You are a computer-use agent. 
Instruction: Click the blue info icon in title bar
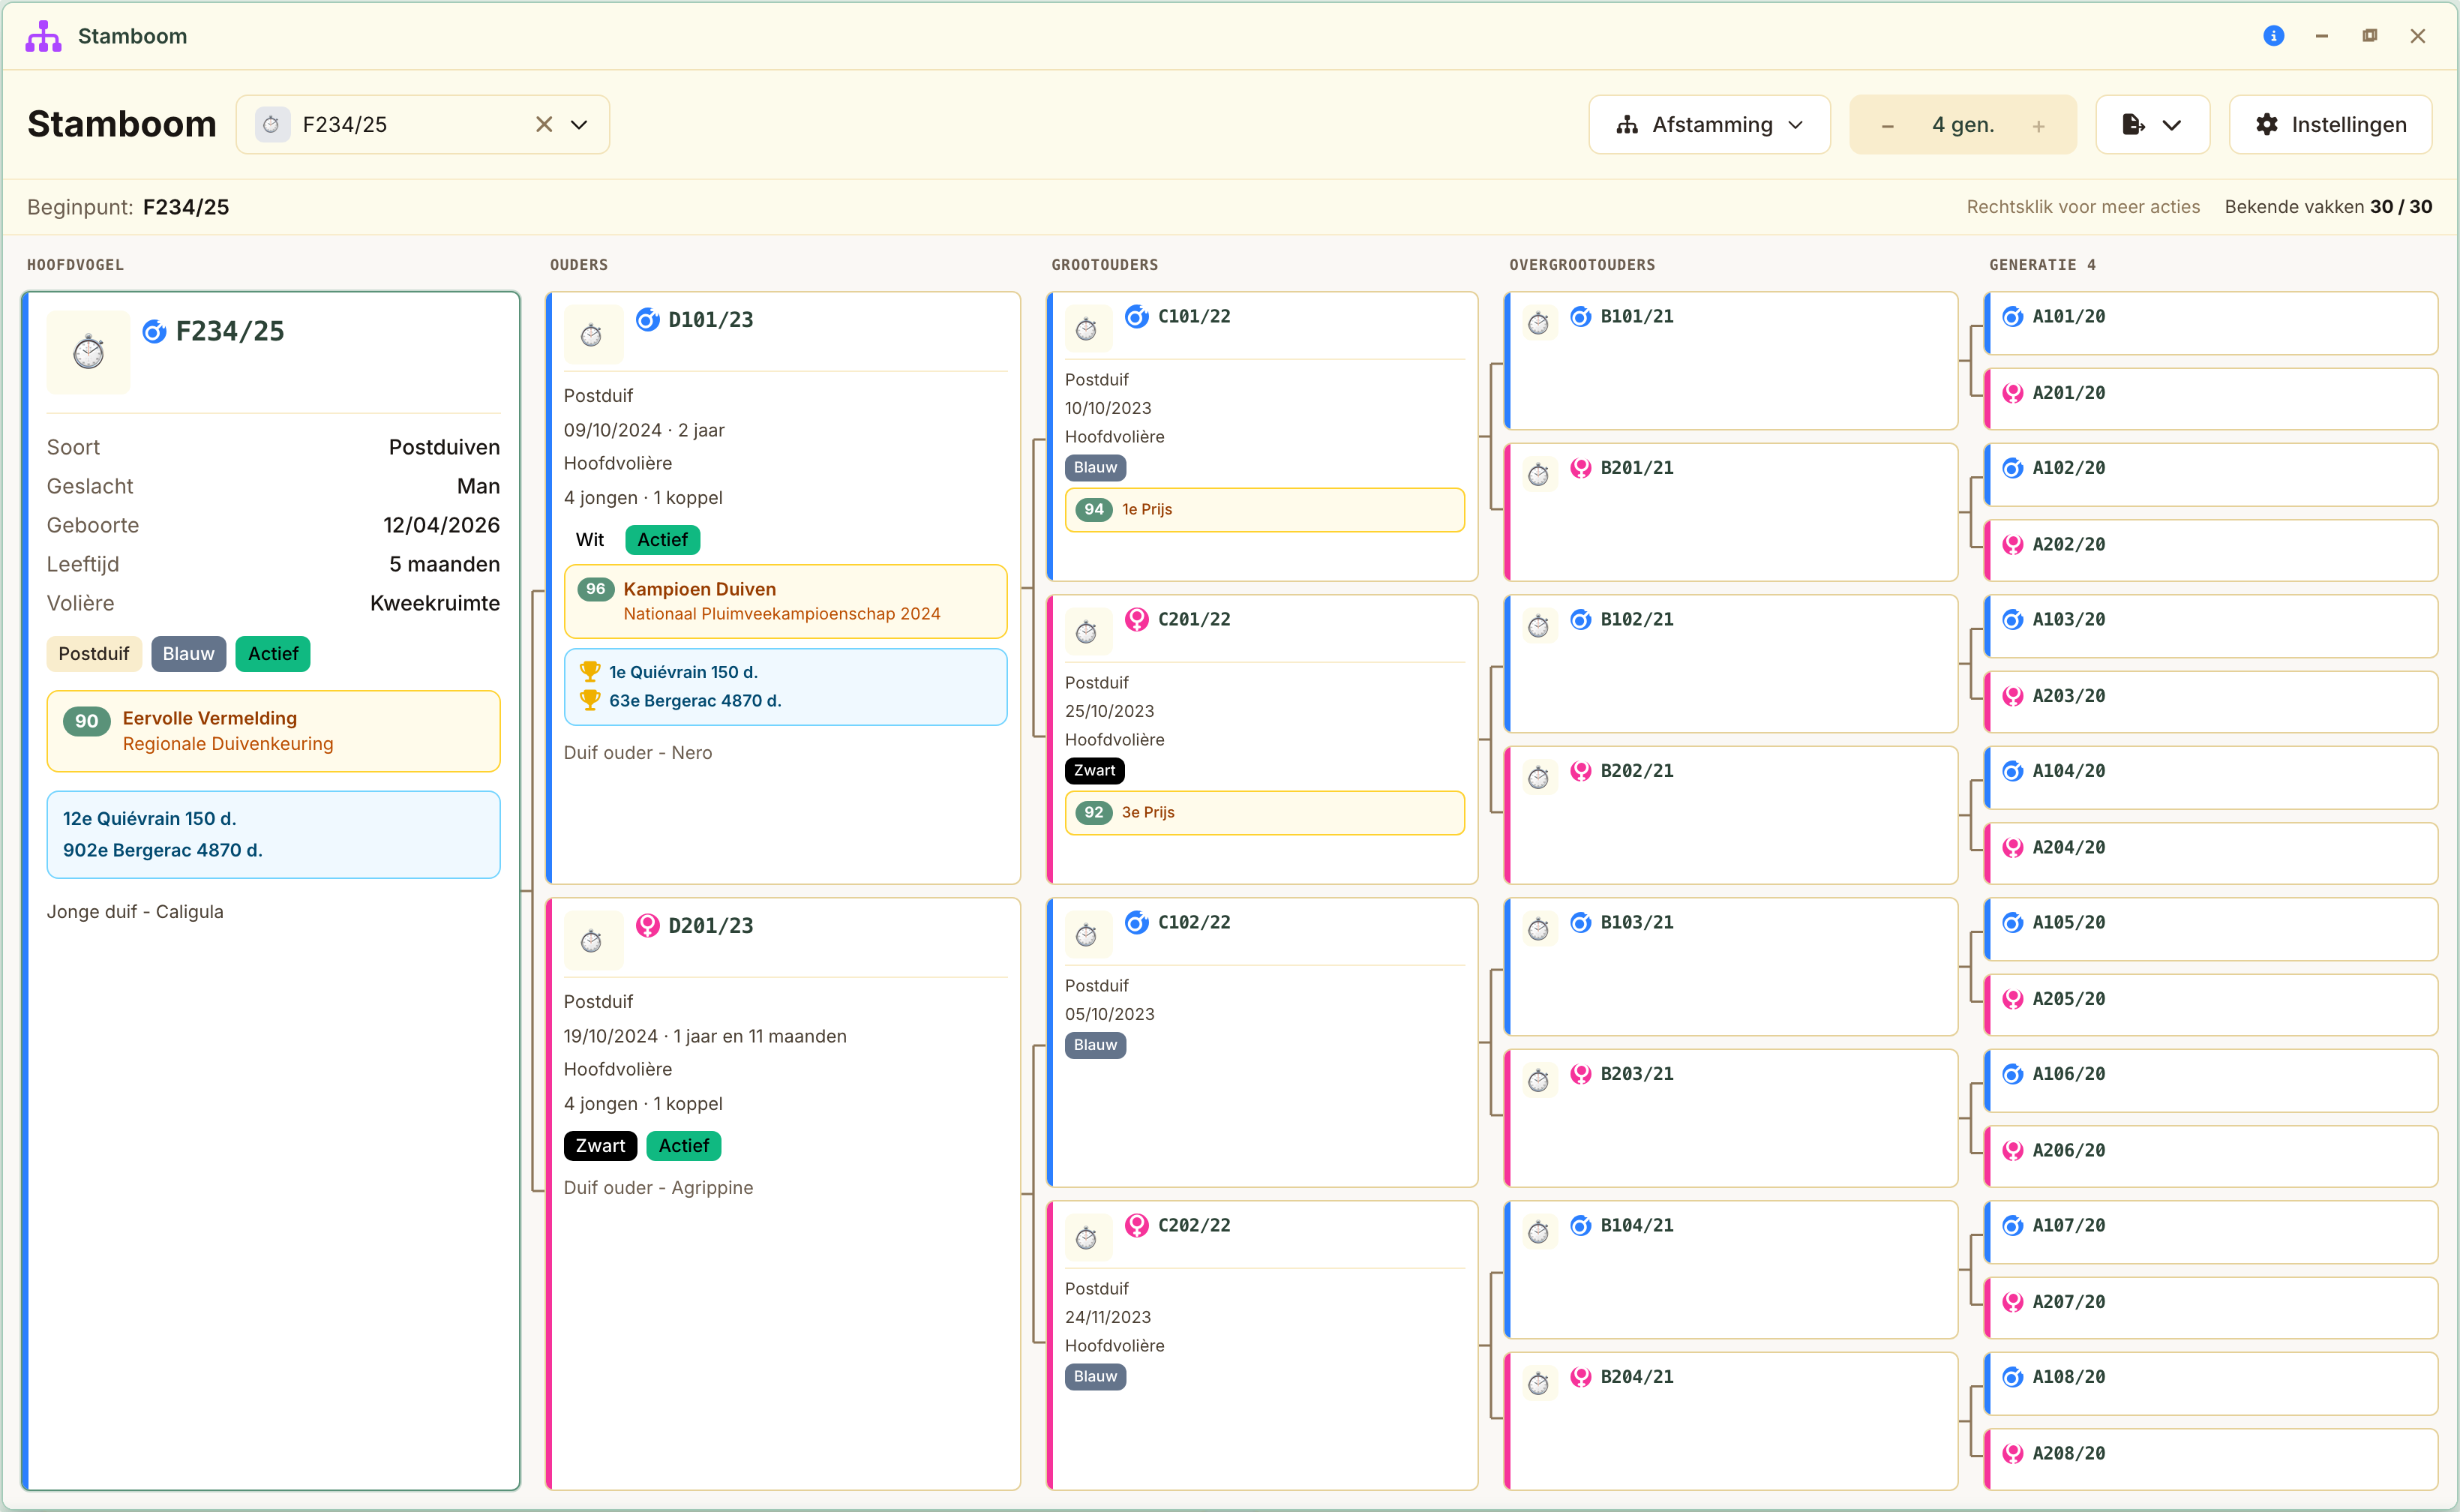(2273, 36)
